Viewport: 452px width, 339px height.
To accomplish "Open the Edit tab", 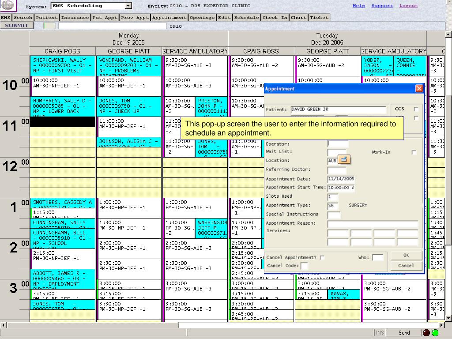I will point(224,18).
